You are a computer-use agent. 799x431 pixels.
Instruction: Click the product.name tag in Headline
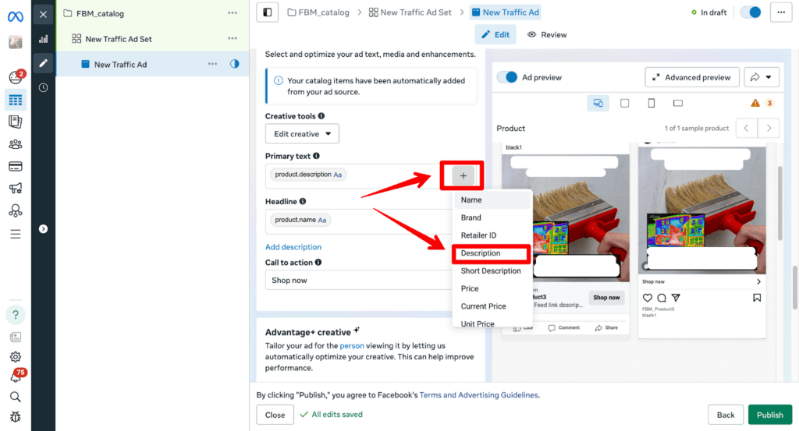[x=300, y=220]
